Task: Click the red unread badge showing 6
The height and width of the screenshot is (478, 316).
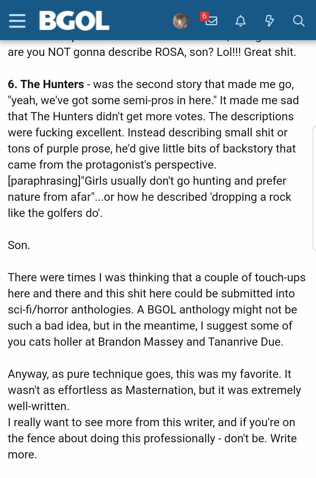Action: pyautogui.click(x=204, y=16)
